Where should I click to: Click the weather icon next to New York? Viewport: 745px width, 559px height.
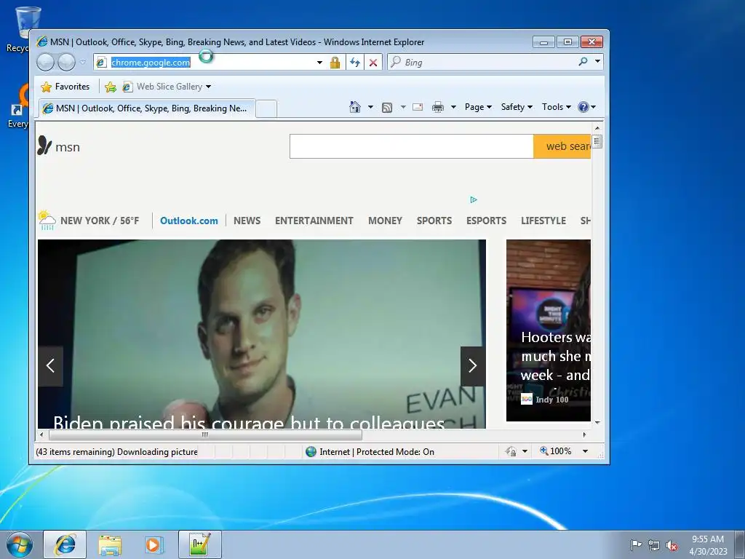47,220
